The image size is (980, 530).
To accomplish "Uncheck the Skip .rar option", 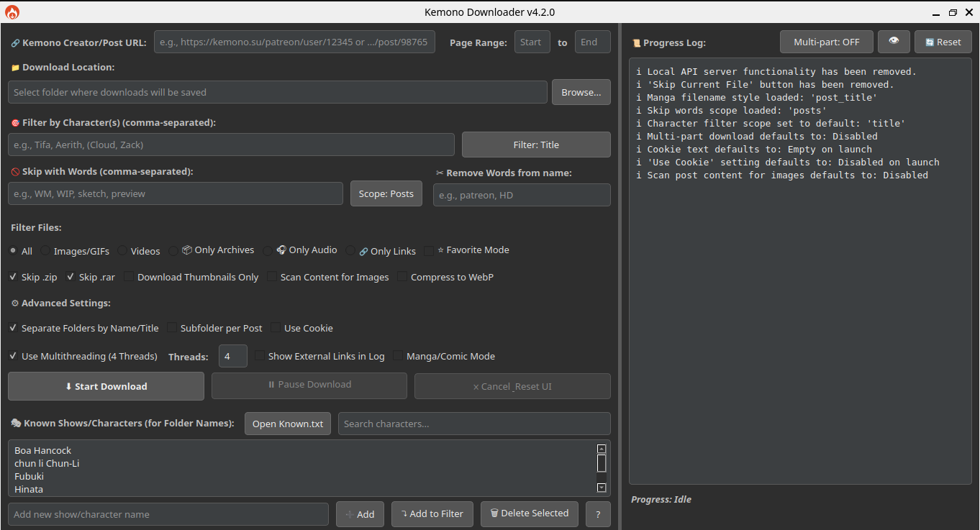I will 70,277.
